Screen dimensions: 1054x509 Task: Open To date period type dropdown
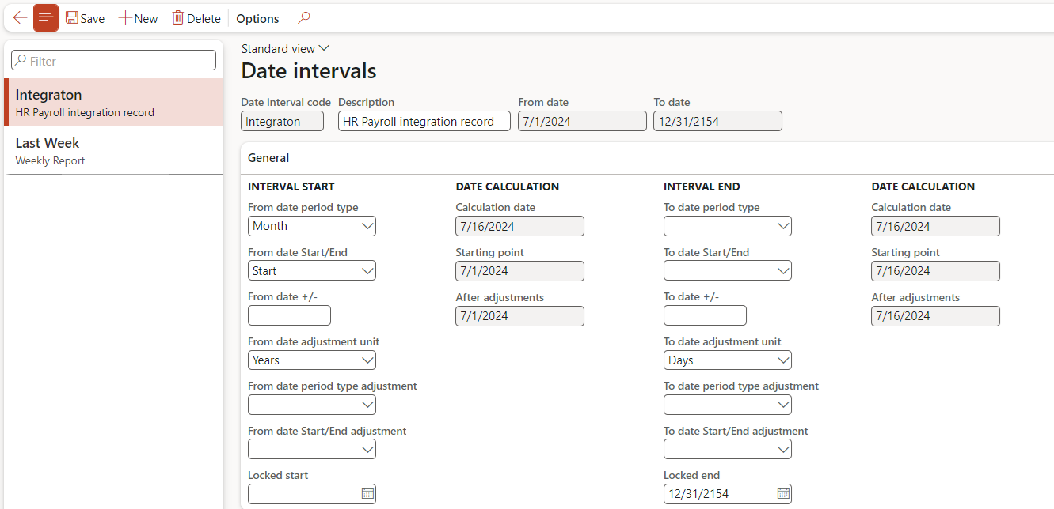click(728, 226)
